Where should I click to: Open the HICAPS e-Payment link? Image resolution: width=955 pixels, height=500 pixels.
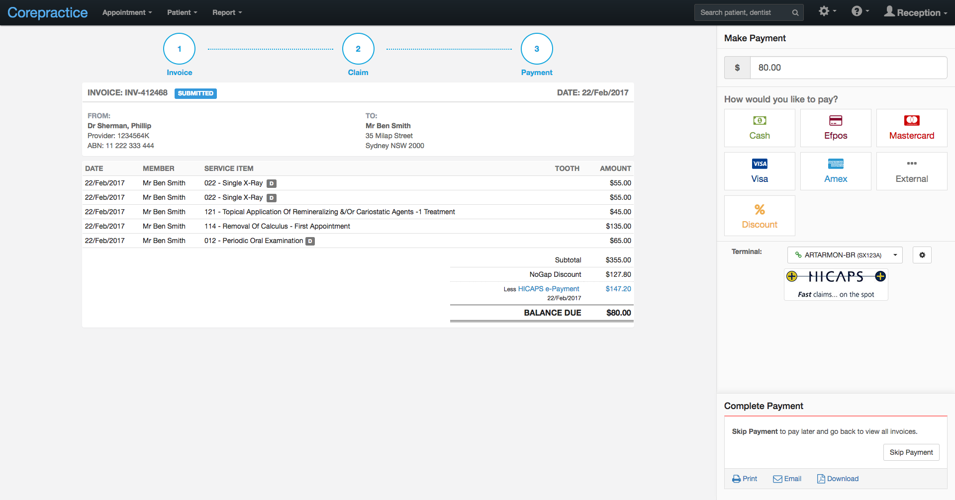(548, 289)
